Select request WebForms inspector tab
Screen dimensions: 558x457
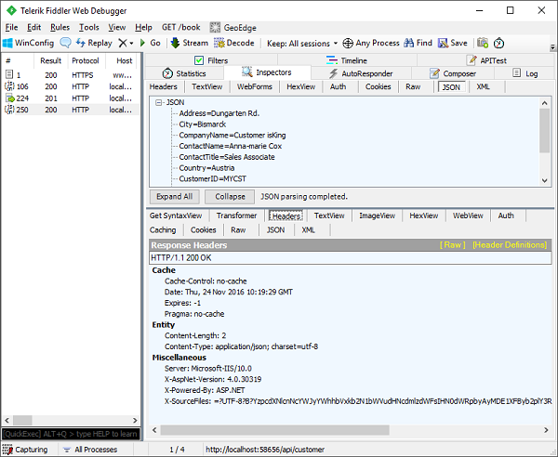(255, 86)
